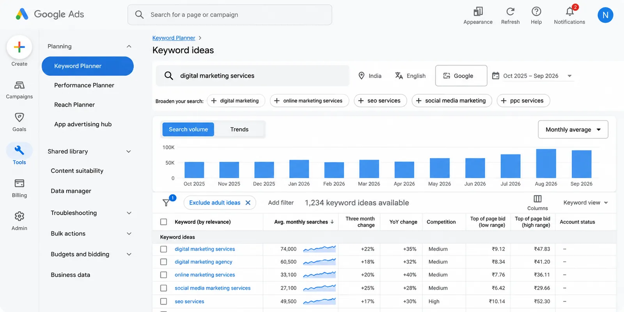Open the Monthly average dropdown

point(573,129)
